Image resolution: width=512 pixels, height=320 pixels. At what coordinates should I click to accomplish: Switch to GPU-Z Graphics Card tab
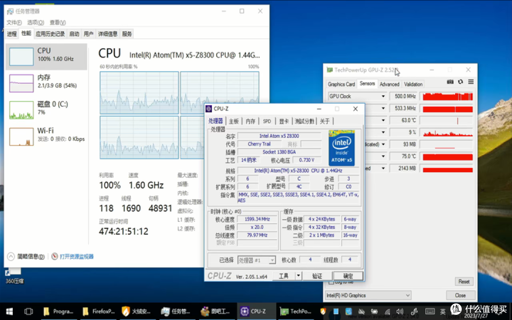tap(341, 84)
